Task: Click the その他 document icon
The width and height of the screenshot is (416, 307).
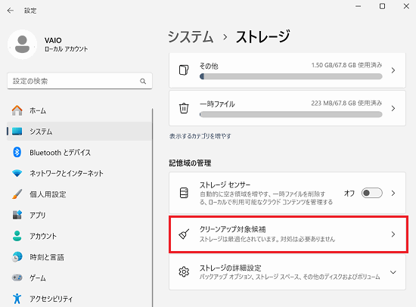Action: (184, 70)
